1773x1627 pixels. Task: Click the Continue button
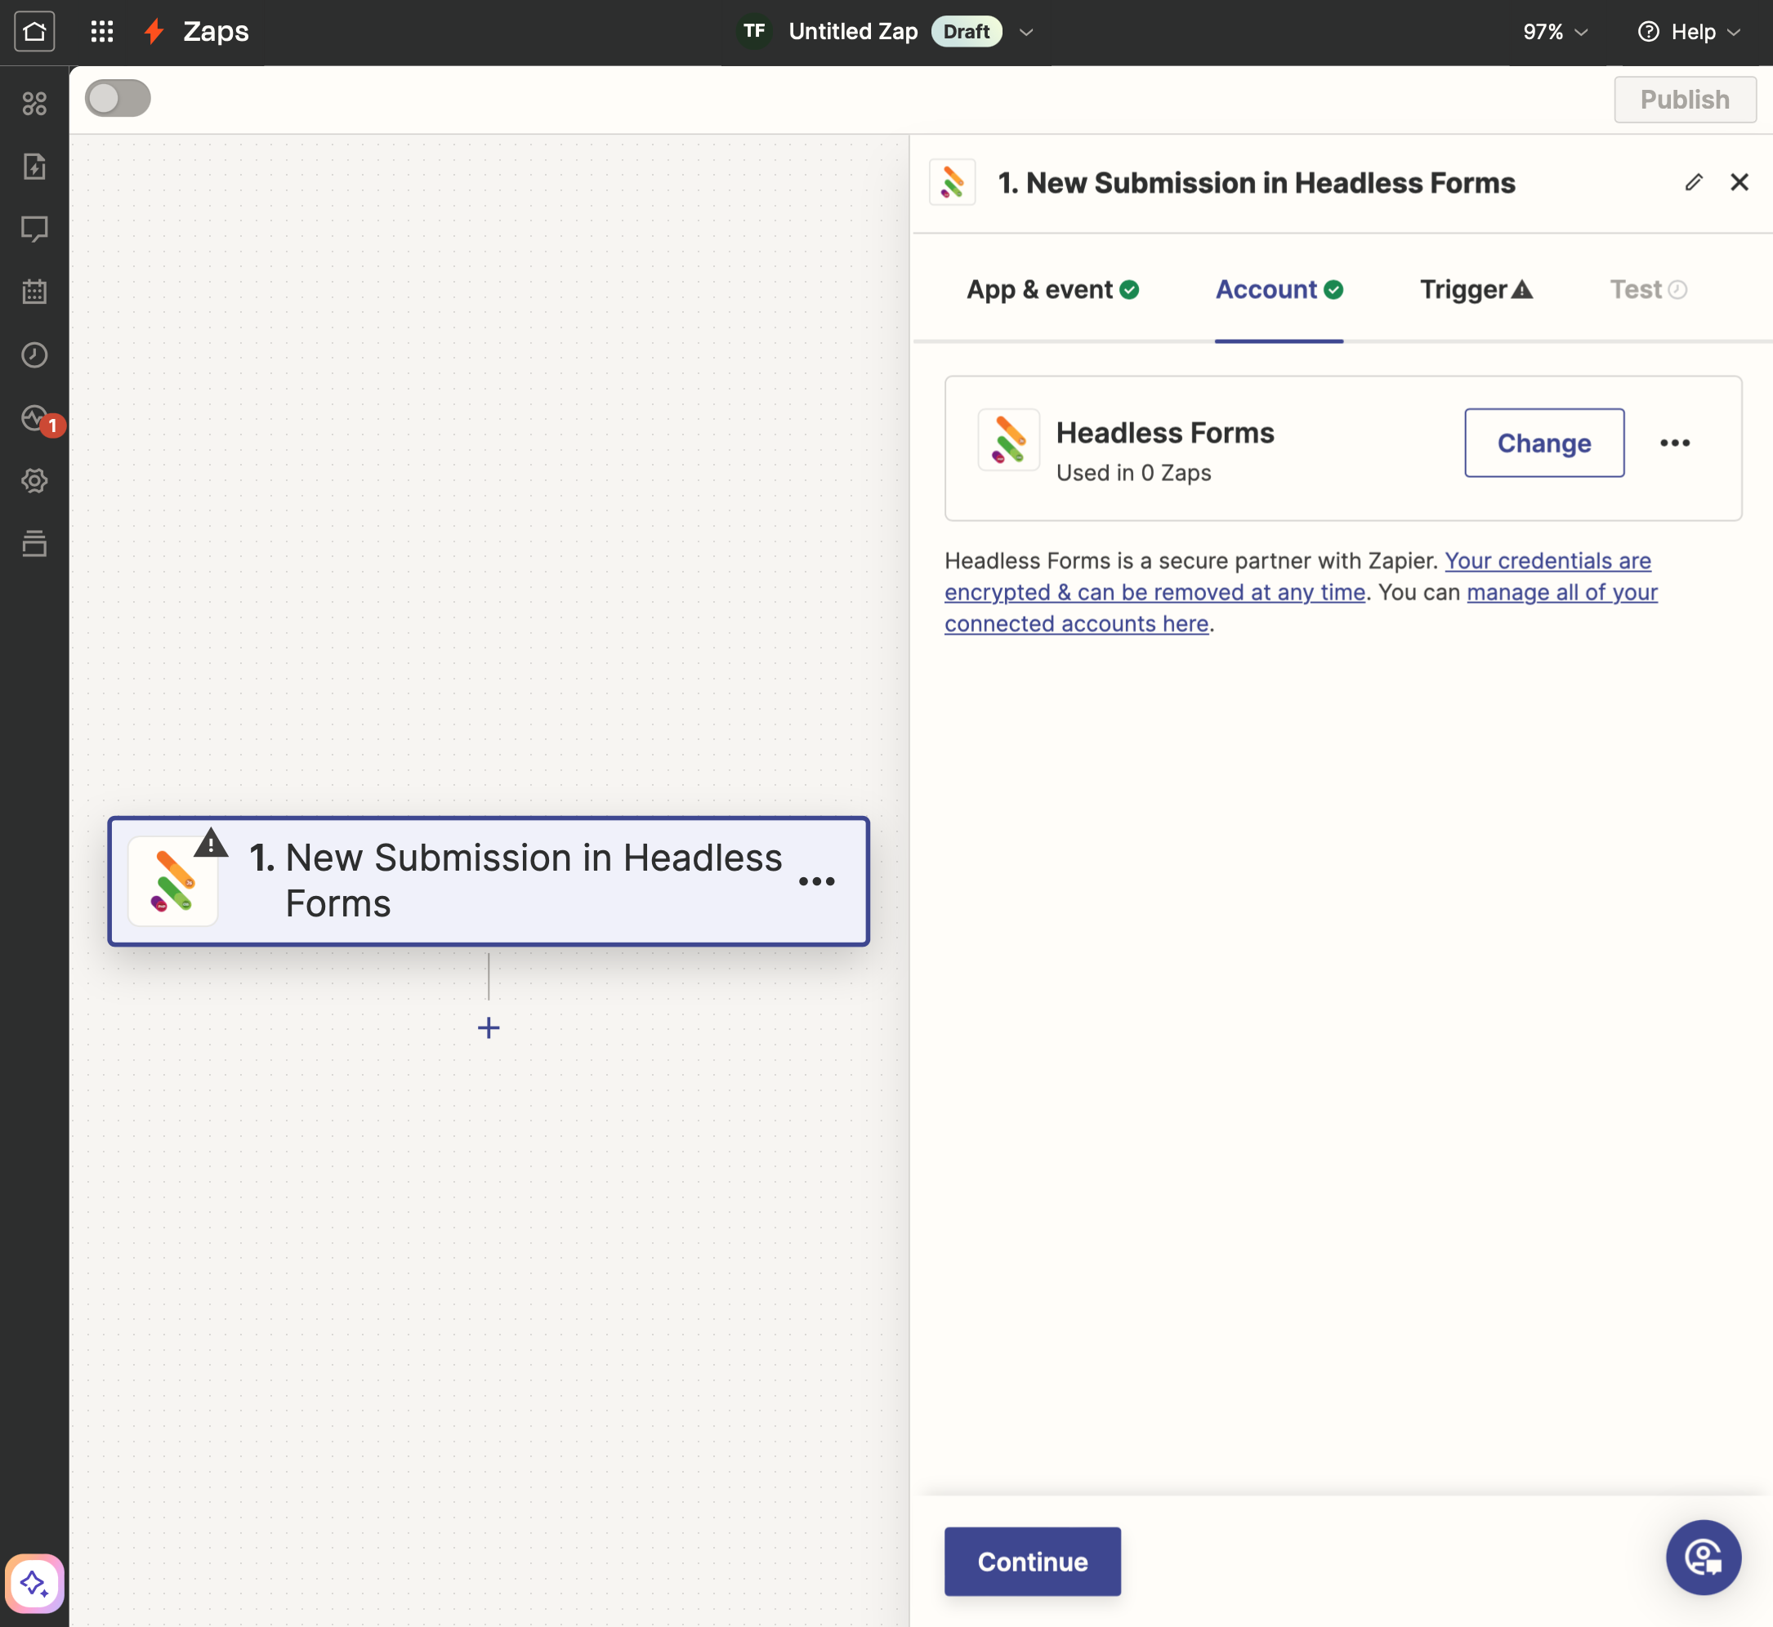[x=1032, y=1561]
